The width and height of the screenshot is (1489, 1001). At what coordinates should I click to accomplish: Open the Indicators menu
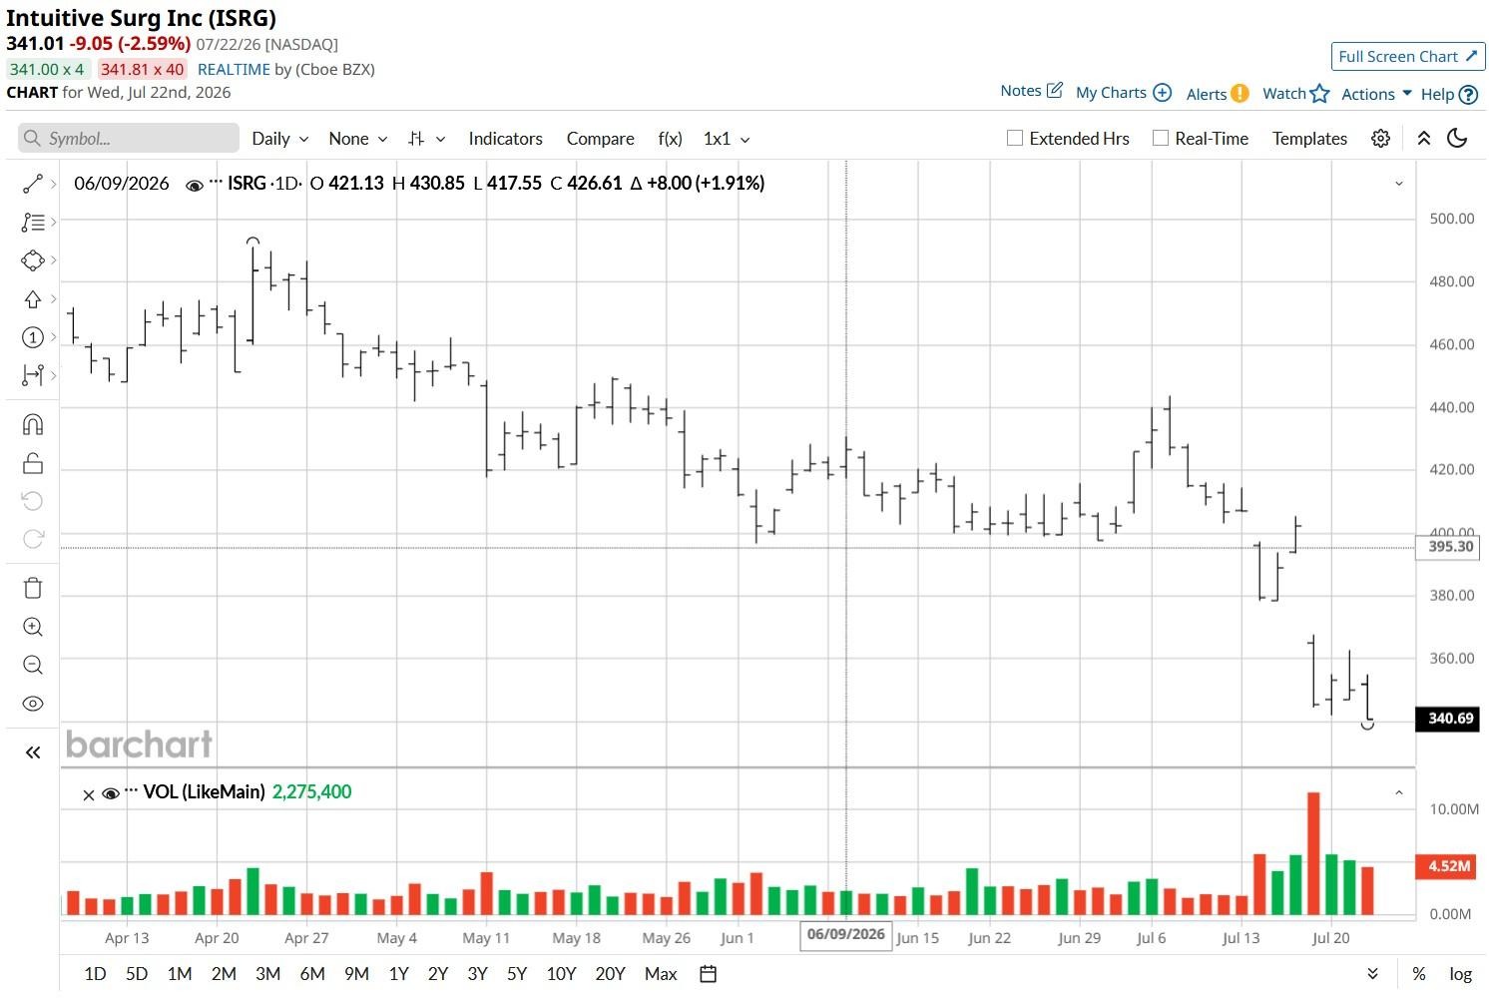(x=506, y=139)
